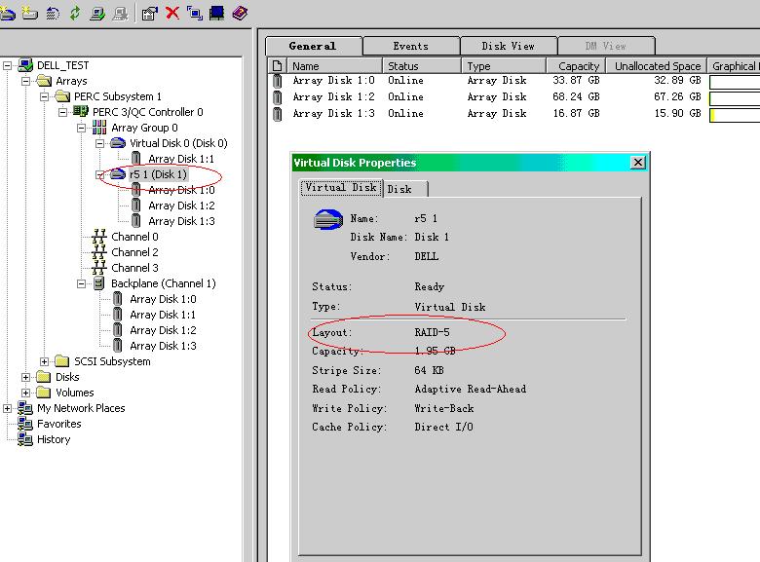Click the create virtual disk toolbar icon
Viewport: 760px width, 562px height.
[7, 13]
